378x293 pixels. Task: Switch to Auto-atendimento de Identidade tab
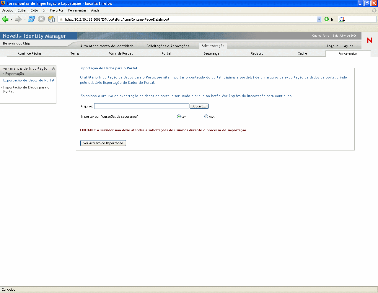pyautogui.click(x=107, y=46)
